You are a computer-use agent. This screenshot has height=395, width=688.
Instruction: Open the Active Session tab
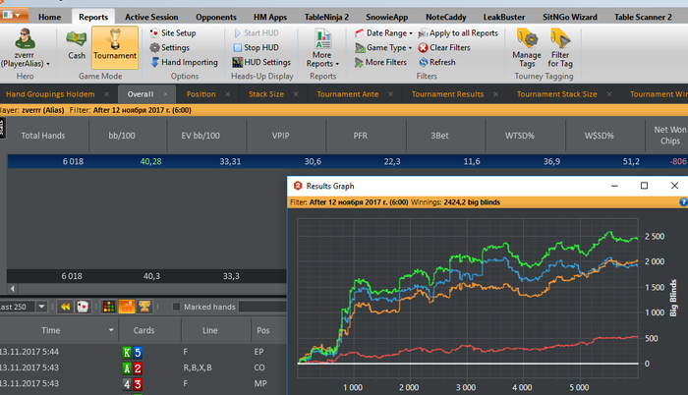[151, 17]
